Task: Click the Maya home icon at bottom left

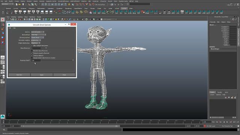Action: 3,117
